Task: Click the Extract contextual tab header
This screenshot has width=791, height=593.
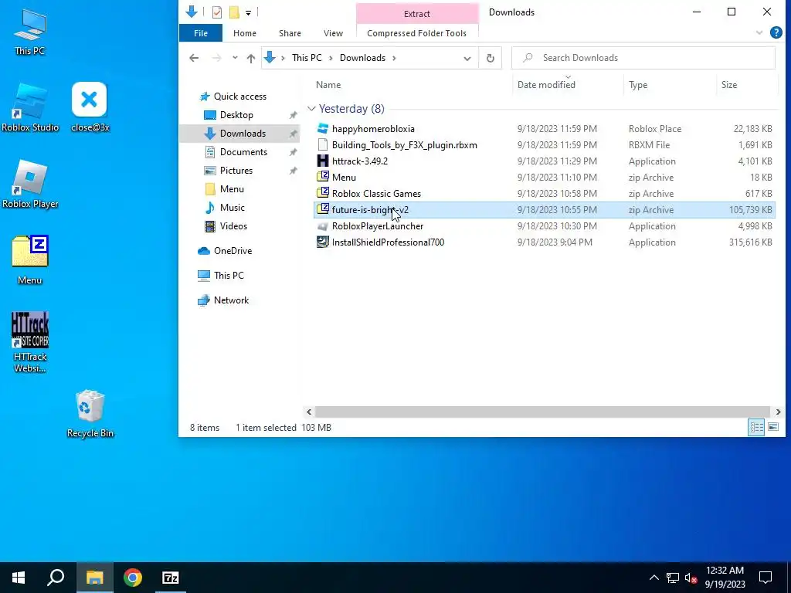Action: point(416,14)
